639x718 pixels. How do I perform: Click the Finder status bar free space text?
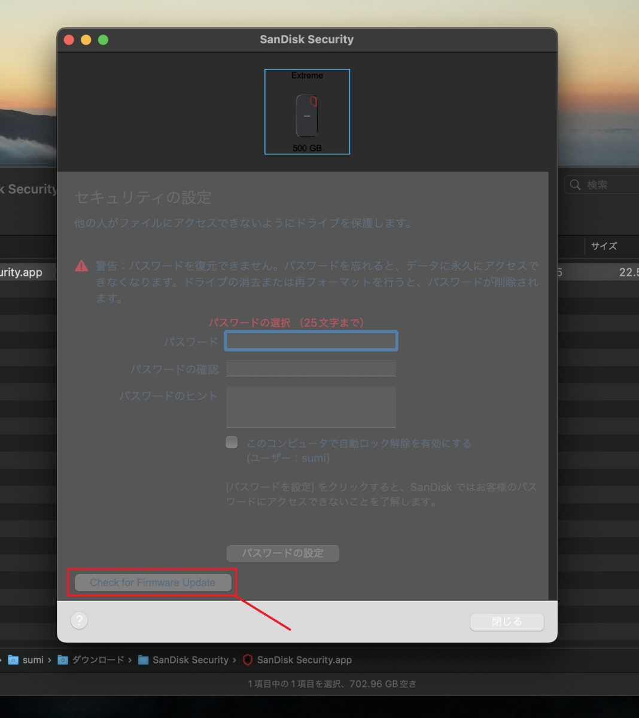(332, 684)
